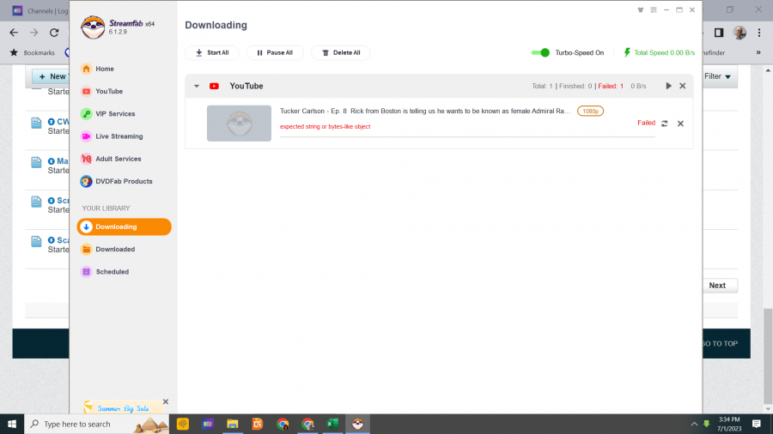The height and width of the screenshot is (434, 773).
Task: Go forward in the browser window
Action: [x=34, y=33]
